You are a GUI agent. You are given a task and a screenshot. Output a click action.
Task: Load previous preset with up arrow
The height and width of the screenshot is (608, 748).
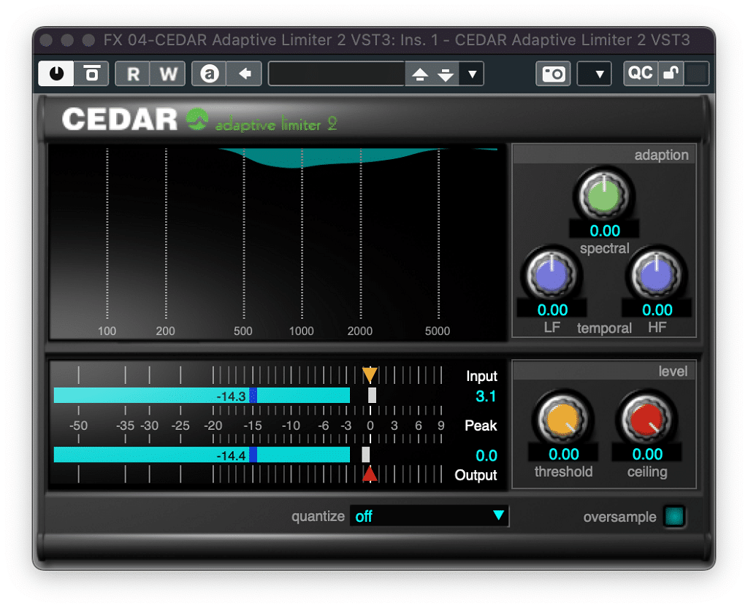coord(420,74)
